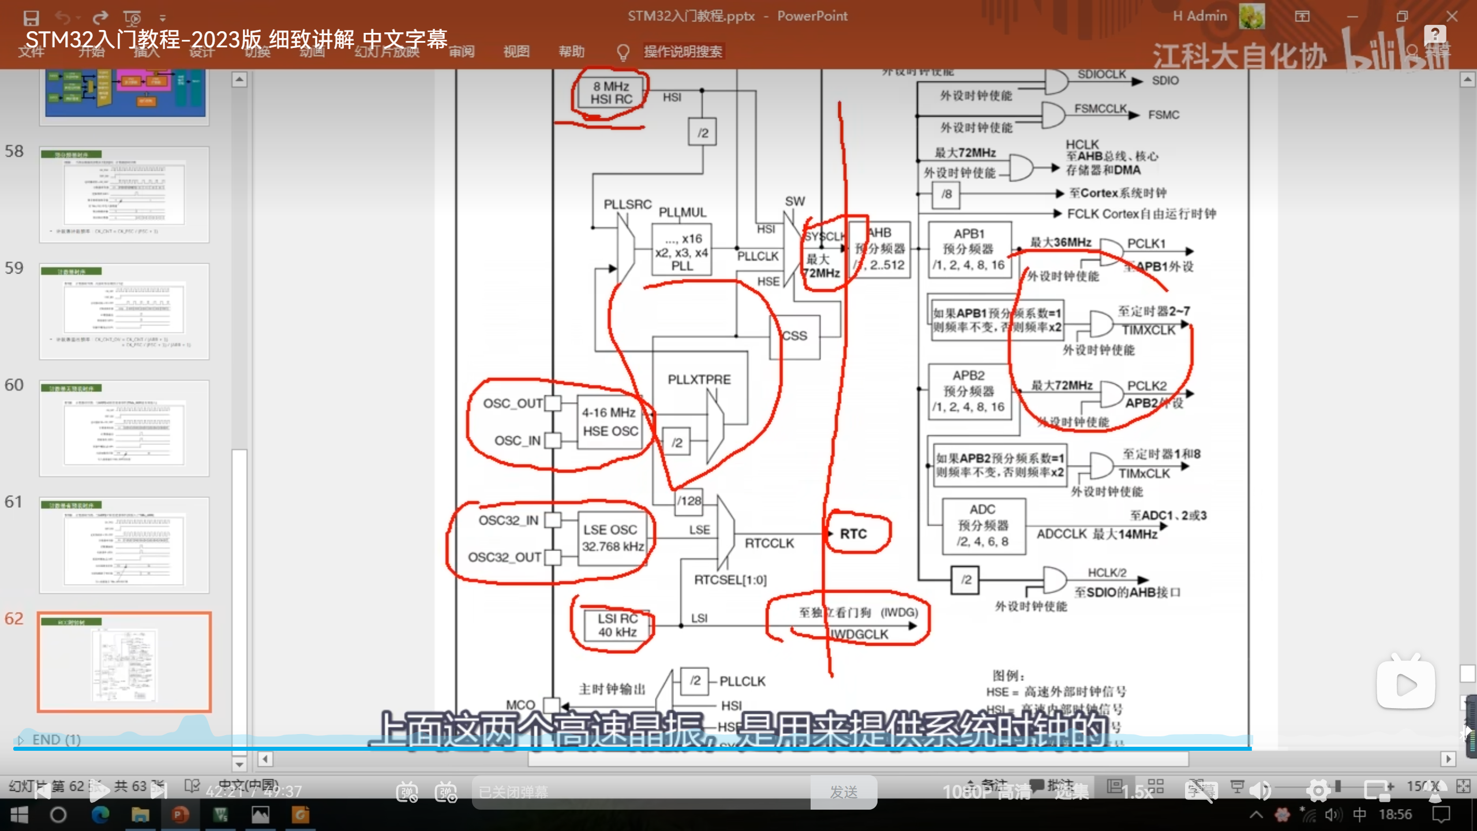Click the 发送 send button

pos(844,792)
